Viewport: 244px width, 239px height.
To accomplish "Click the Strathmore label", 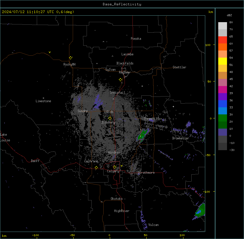I will click(146, 173).
